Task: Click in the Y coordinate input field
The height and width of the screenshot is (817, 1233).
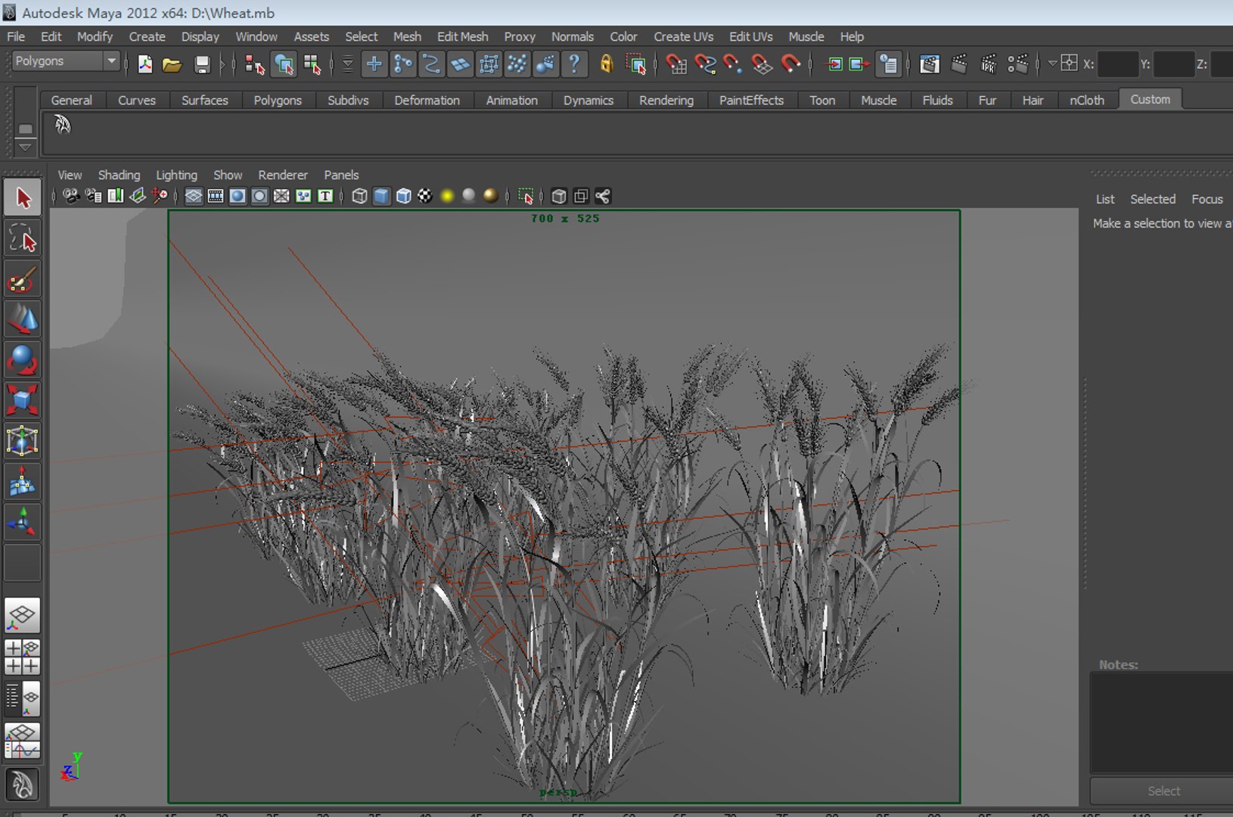Action: [1174, 64]
